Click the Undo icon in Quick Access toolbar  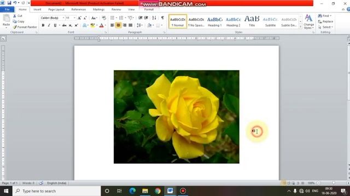(x=15, y=3)
